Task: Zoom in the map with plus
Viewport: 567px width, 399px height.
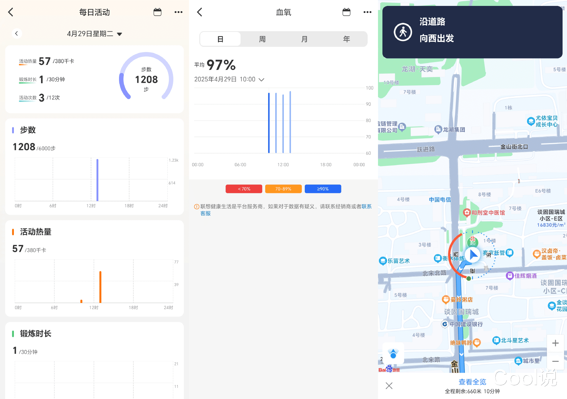Action: pos(555,343)
